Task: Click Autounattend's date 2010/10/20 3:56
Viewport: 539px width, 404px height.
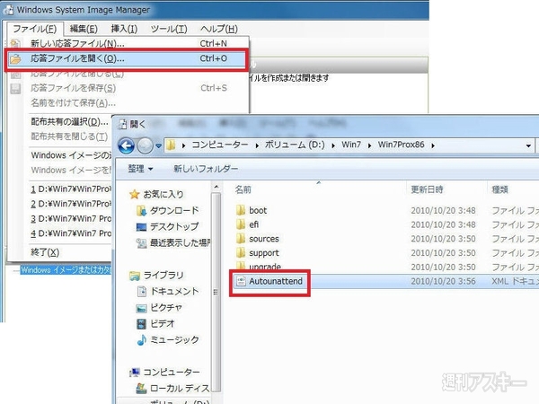Action: (443, 281)
